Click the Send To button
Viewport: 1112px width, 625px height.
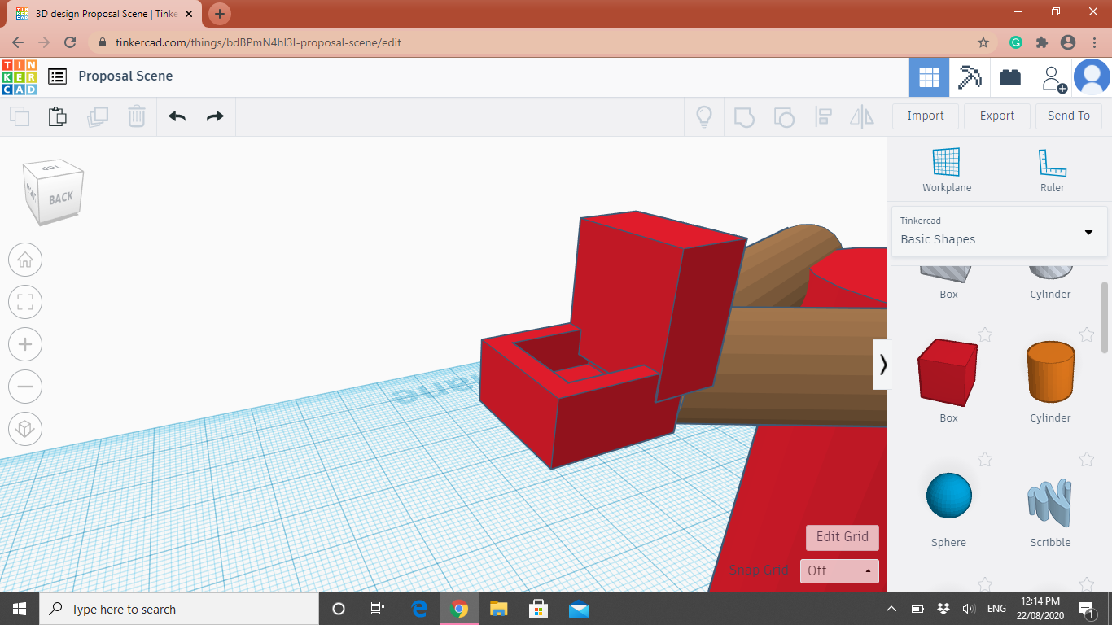pos(1069,116)
